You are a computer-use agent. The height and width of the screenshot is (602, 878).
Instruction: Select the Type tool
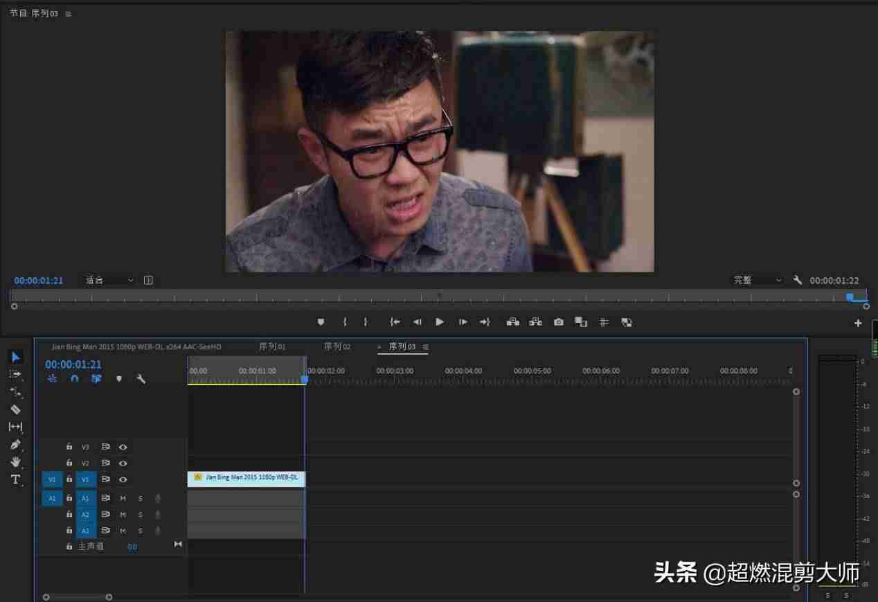pos(15,479)
